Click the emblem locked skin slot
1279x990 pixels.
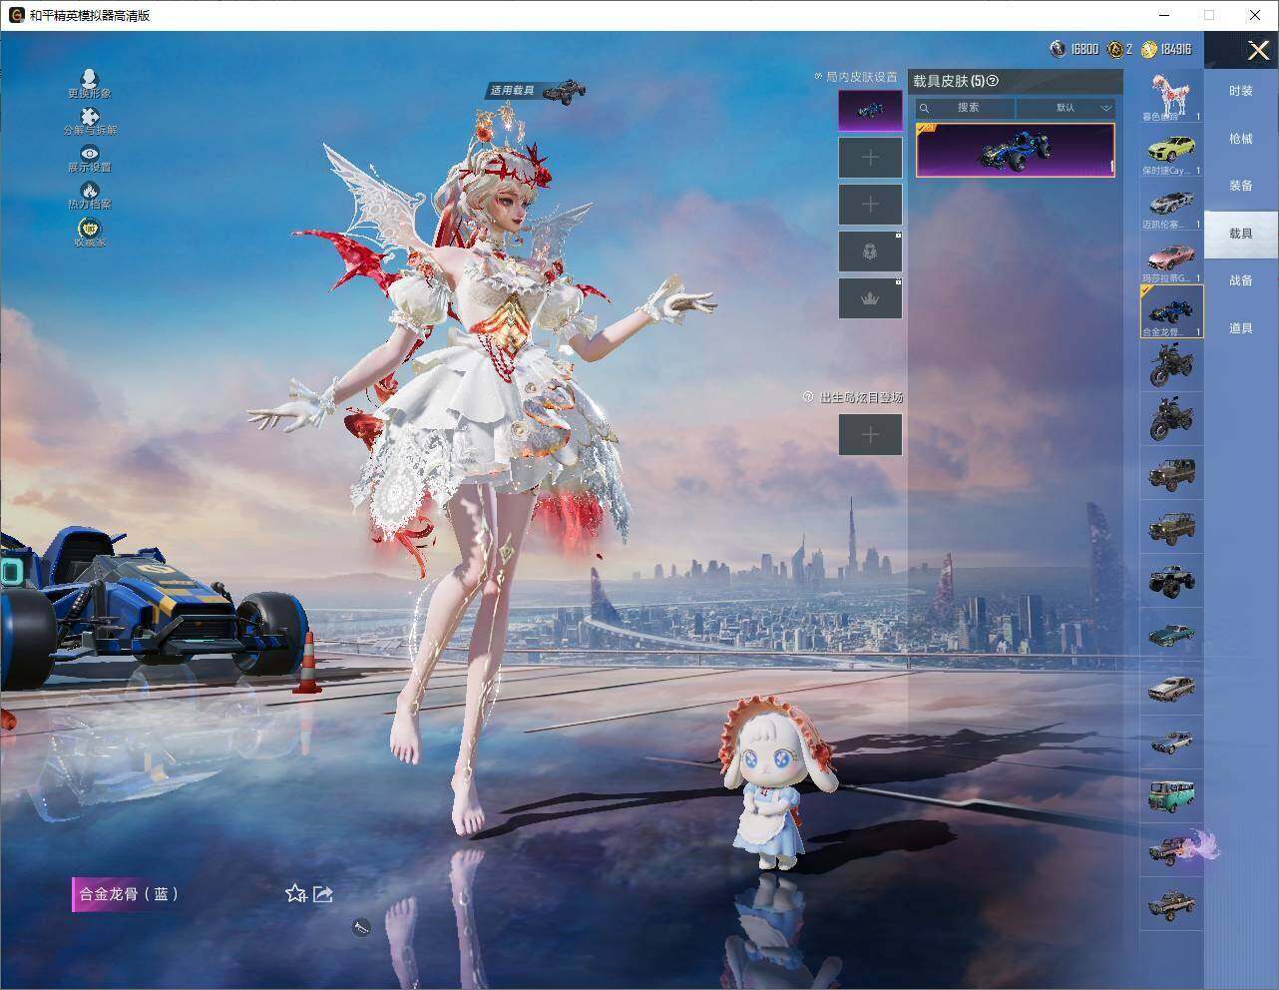(870, 251)
